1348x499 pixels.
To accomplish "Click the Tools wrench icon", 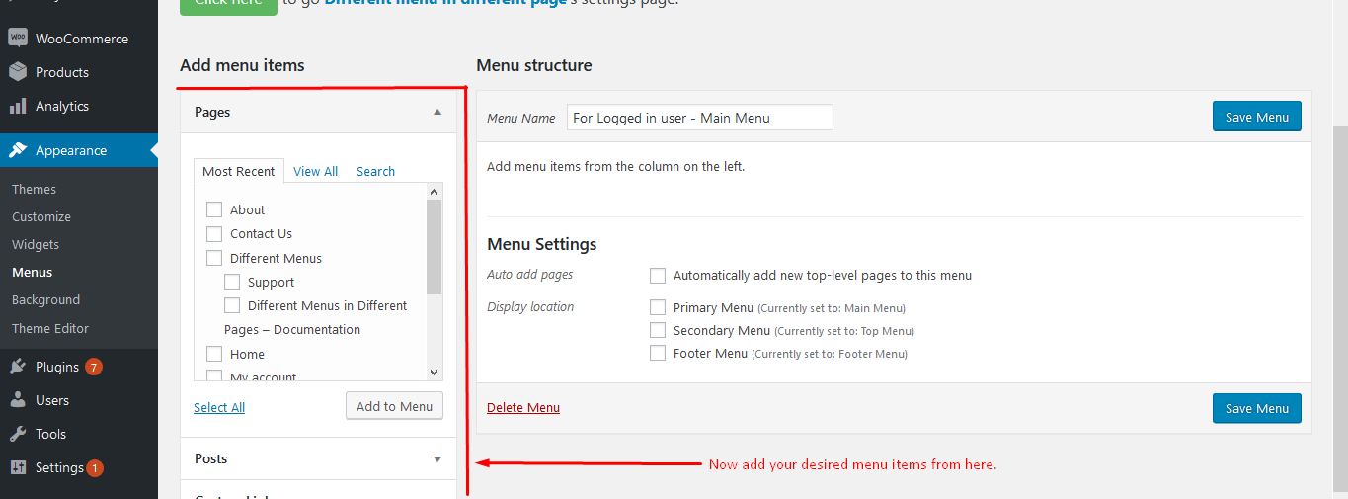I will 18,434.
